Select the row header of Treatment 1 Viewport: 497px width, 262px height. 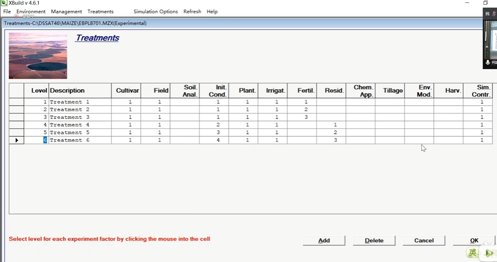pos(17,102)
